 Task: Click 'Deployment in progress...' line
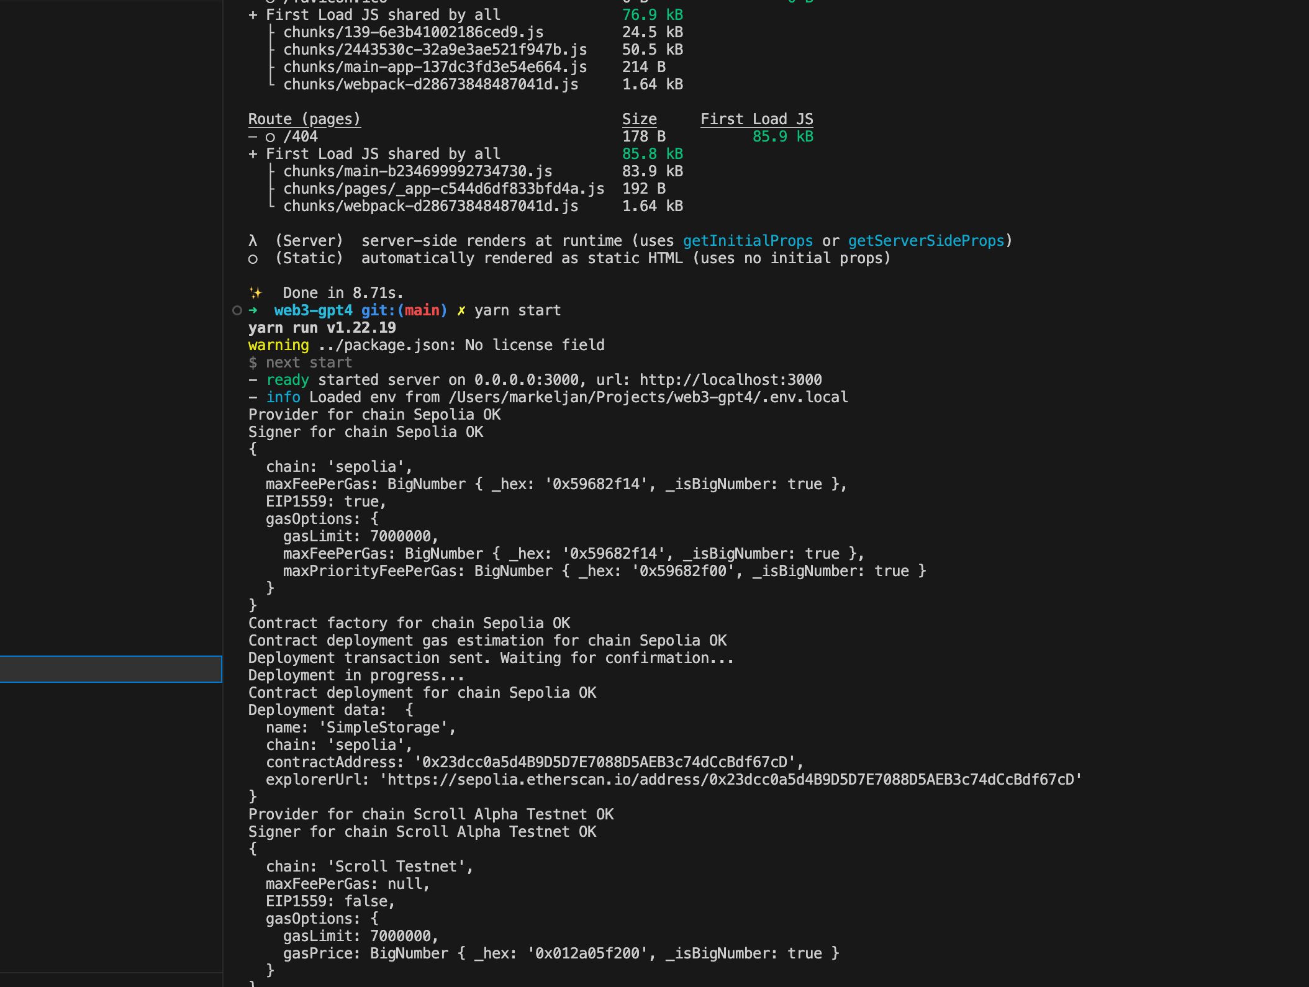(x=356, y=675)
